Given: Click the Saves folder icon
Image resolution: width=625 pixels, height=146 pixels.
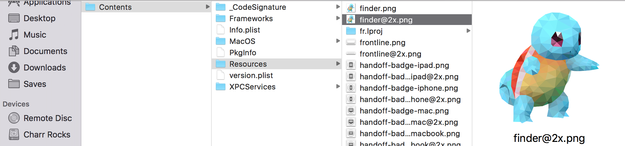Looking at the screenshot, I should point(14,84).
